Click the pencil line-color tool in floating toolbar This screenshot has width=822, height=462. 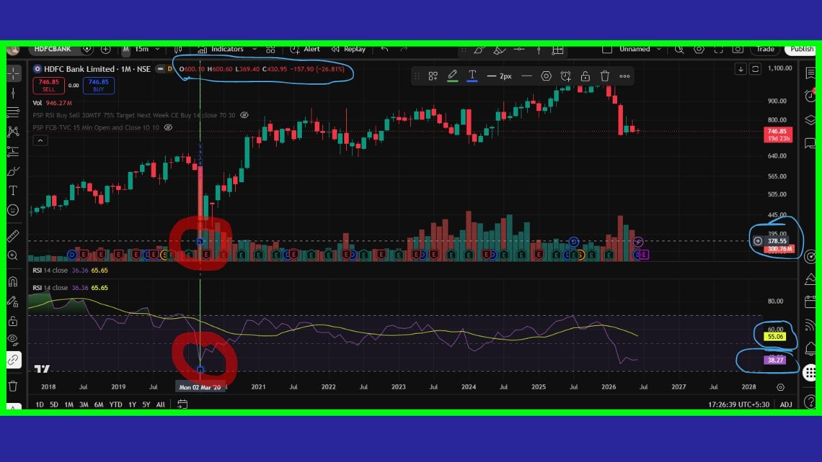point(452,76)
